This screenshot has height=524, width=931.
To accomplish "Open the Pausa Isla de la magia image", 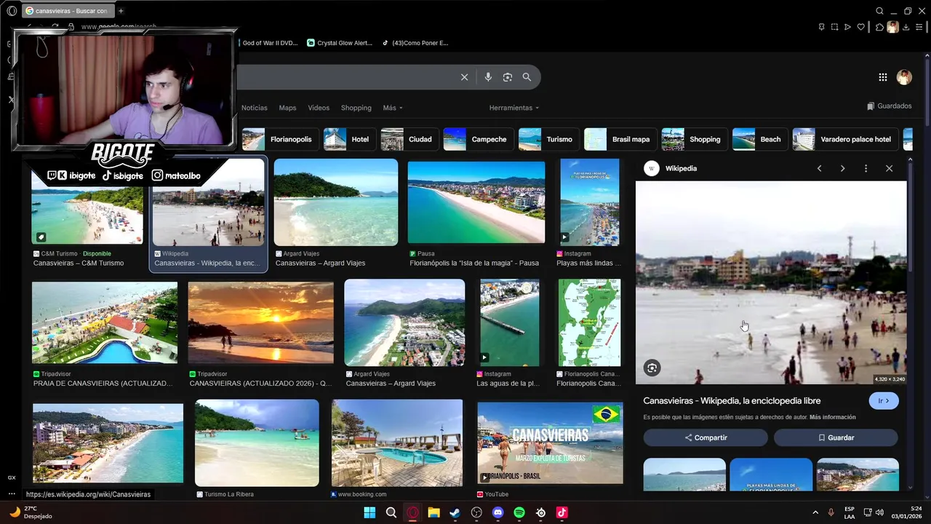I will tap(476, 202).
